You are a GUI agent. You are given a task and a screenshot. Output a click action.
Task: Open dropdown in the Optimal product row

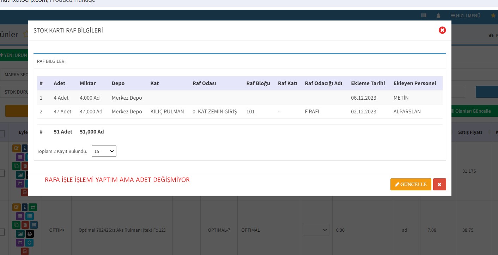click(x=316, y=230)
